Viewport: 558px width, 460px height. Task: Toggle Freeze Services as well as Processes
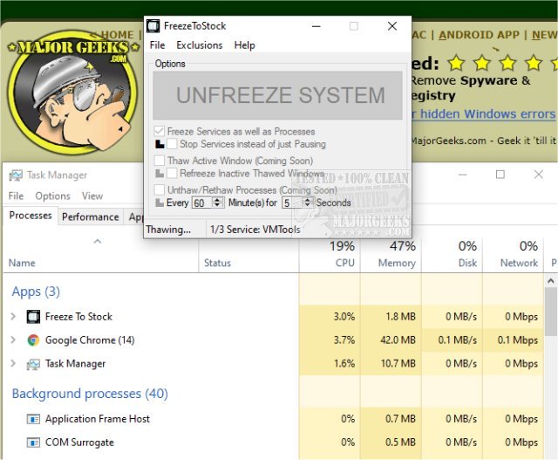point(160,131)
